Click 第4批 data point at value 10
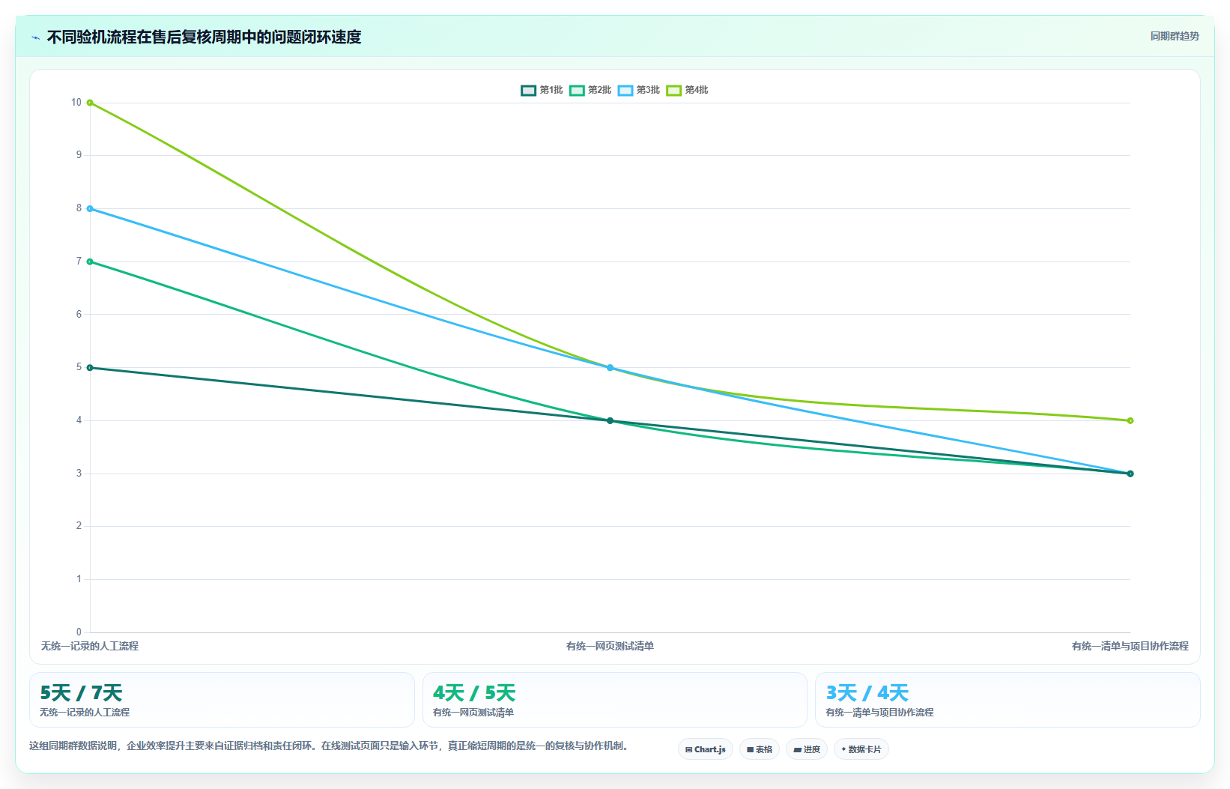The width and height of the screenshot is (1230, 789). click(90, 103)
